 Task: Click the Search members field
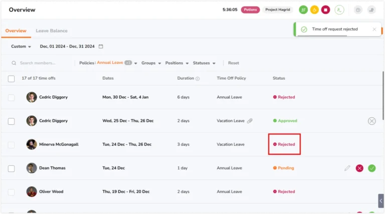[42, 63]
